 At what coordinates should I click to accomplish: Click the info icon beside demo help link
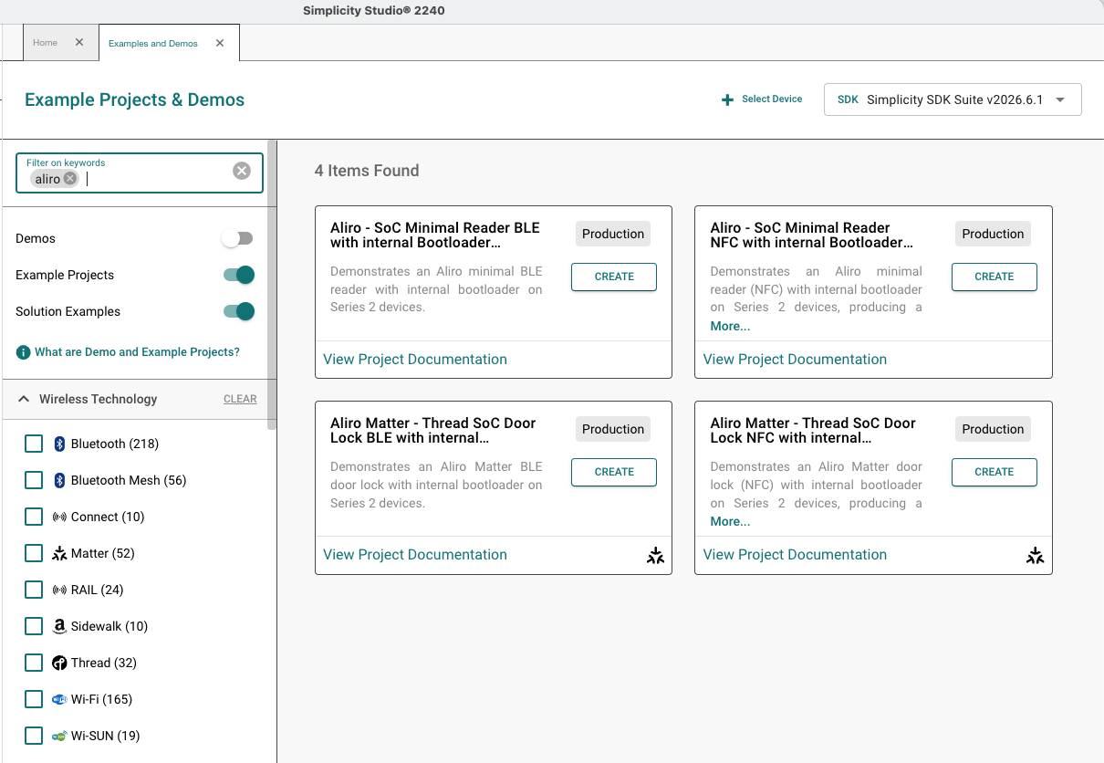(x=23, y=352)
